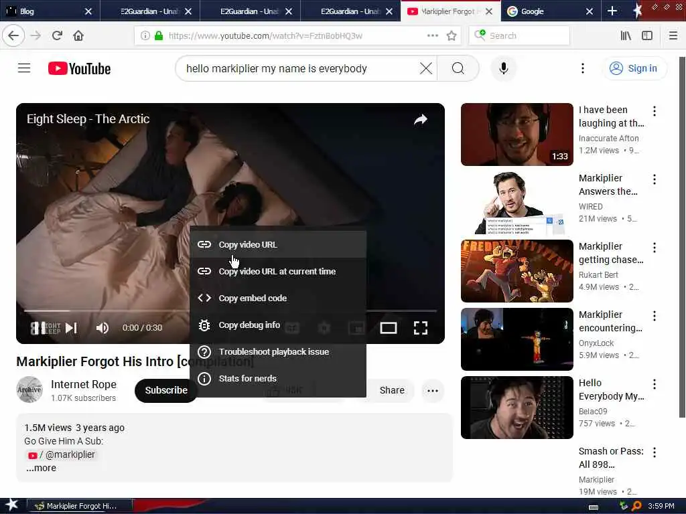
Task: Open a new browser tab with plus
Action: pyautogui.click(x=612, y=11)
